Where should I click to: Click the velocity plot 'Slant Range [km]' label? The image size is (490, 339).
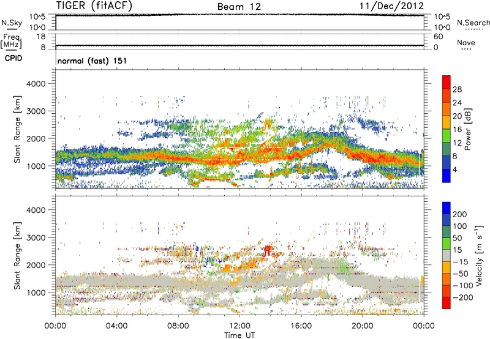17,256
